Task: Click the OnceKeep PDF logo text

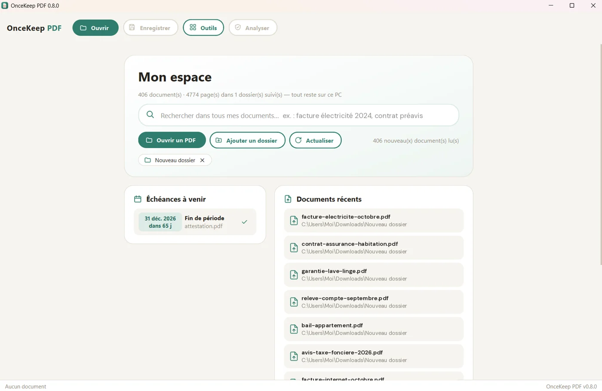Action: (x=34, y=28)
